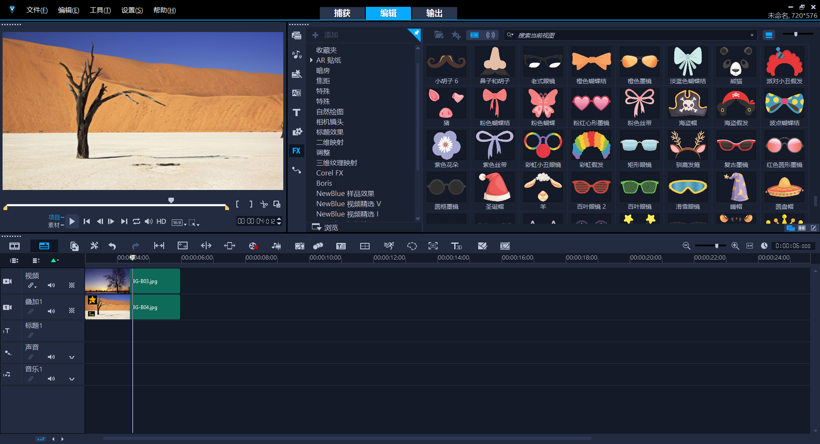Click the Show All Visible Tracks icon

coord(15,260)
